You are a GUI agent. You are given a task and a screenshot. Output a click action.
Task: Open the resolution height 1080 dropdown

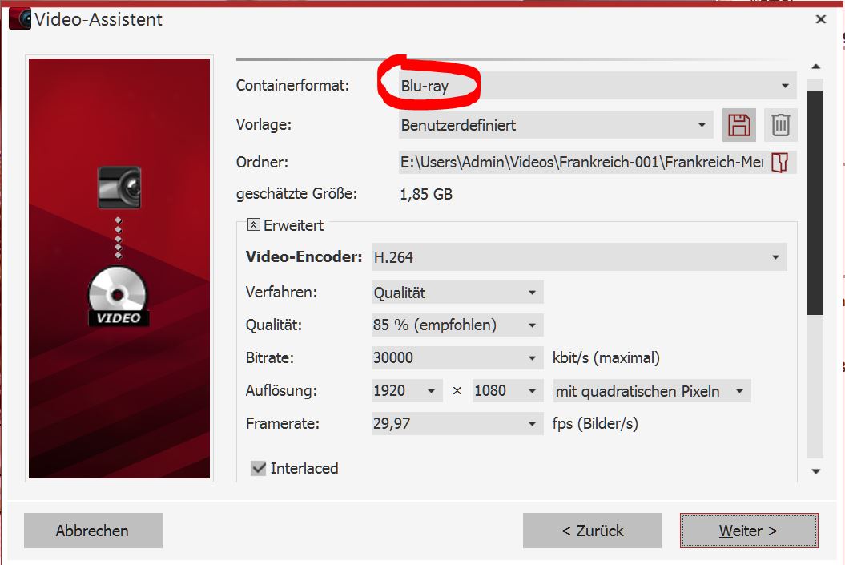[x=508, y=391]
